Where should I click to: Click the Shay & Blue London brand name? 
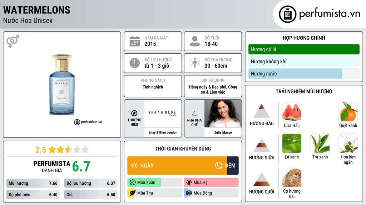(163, 132)
